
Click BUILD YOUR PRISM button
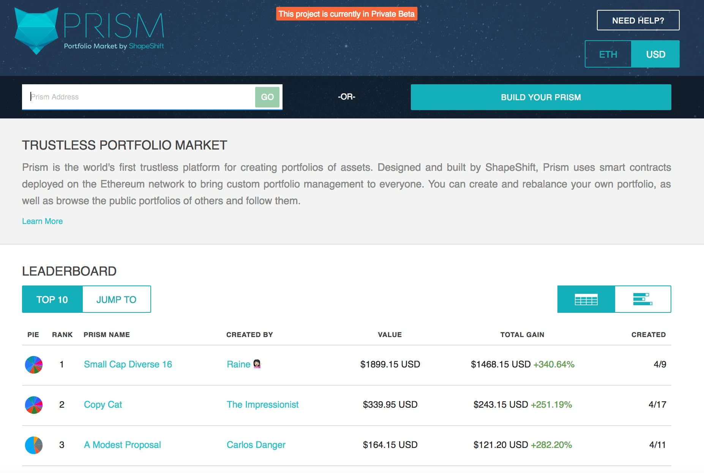541,97
